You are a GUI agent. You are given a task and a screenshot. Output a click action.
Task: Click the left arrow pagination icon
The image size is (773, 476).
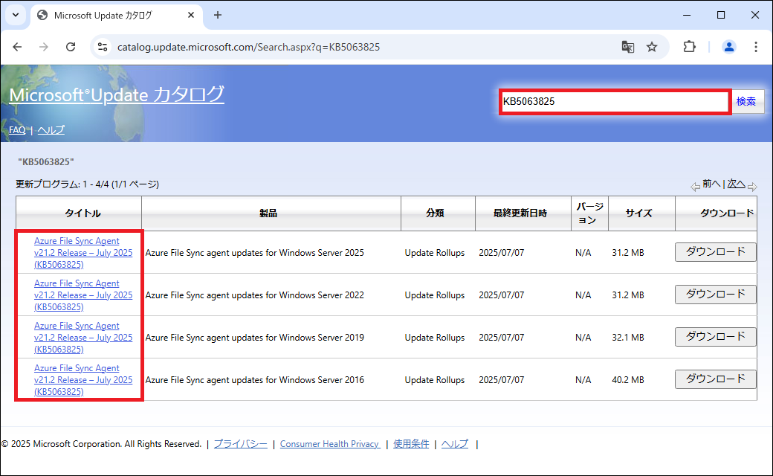695,187
